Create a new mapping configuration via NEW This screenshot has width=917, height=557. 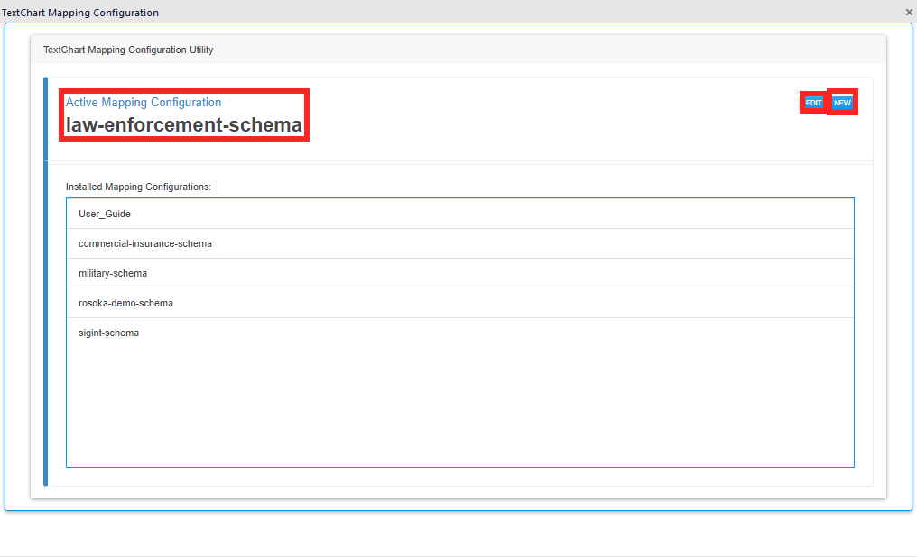[841, 102]
